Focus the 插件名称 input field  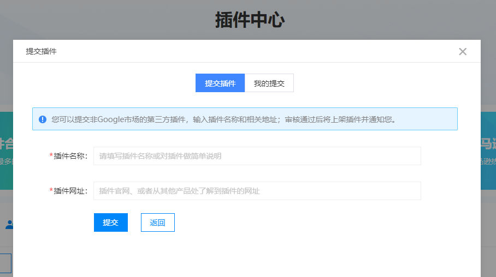coord(257,156)
